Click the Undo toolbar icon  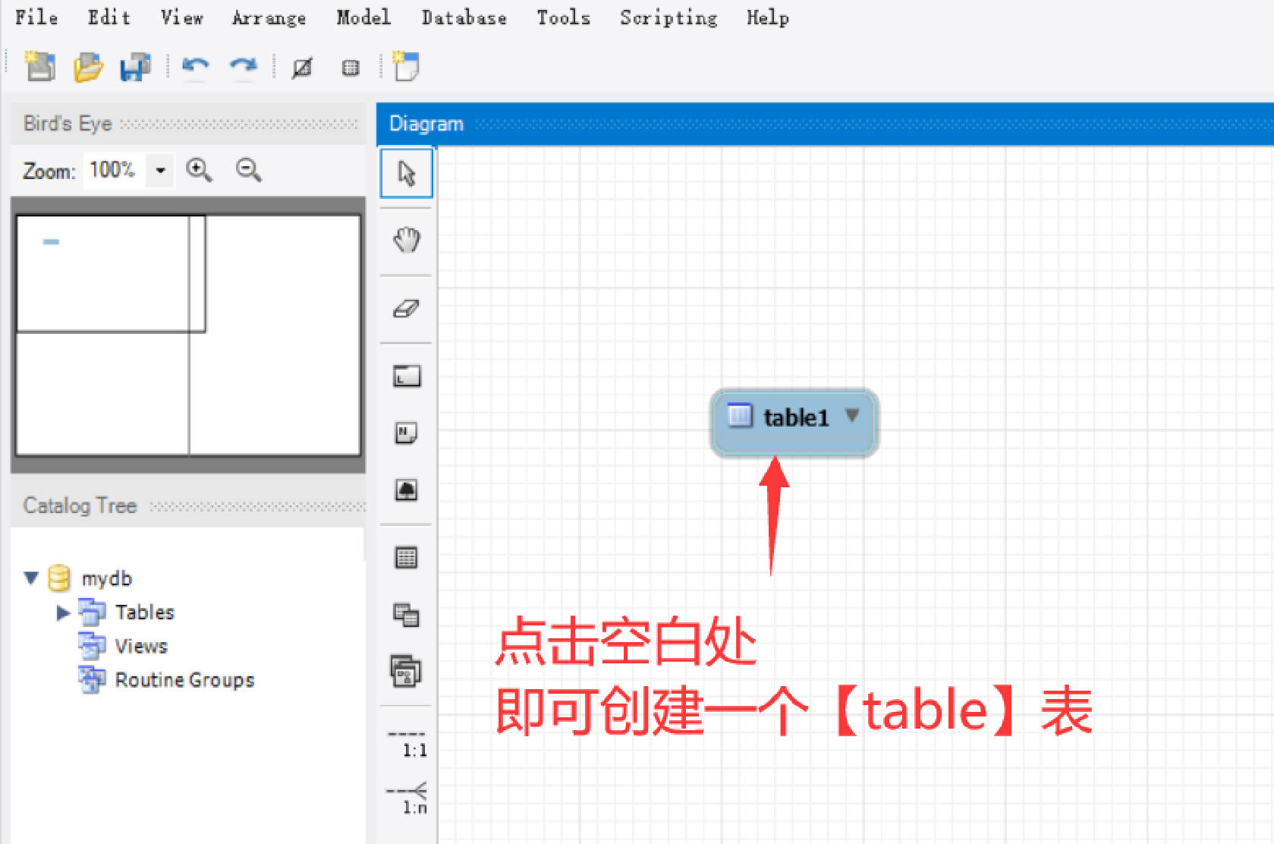(x=194, y=67)
